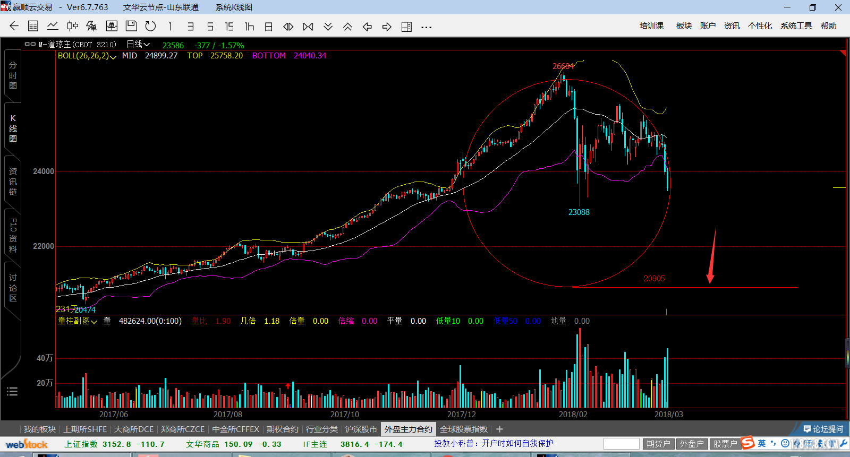Click the chain link icon beside contract name
Screen dimensions: 850x457
pos(30,44)
